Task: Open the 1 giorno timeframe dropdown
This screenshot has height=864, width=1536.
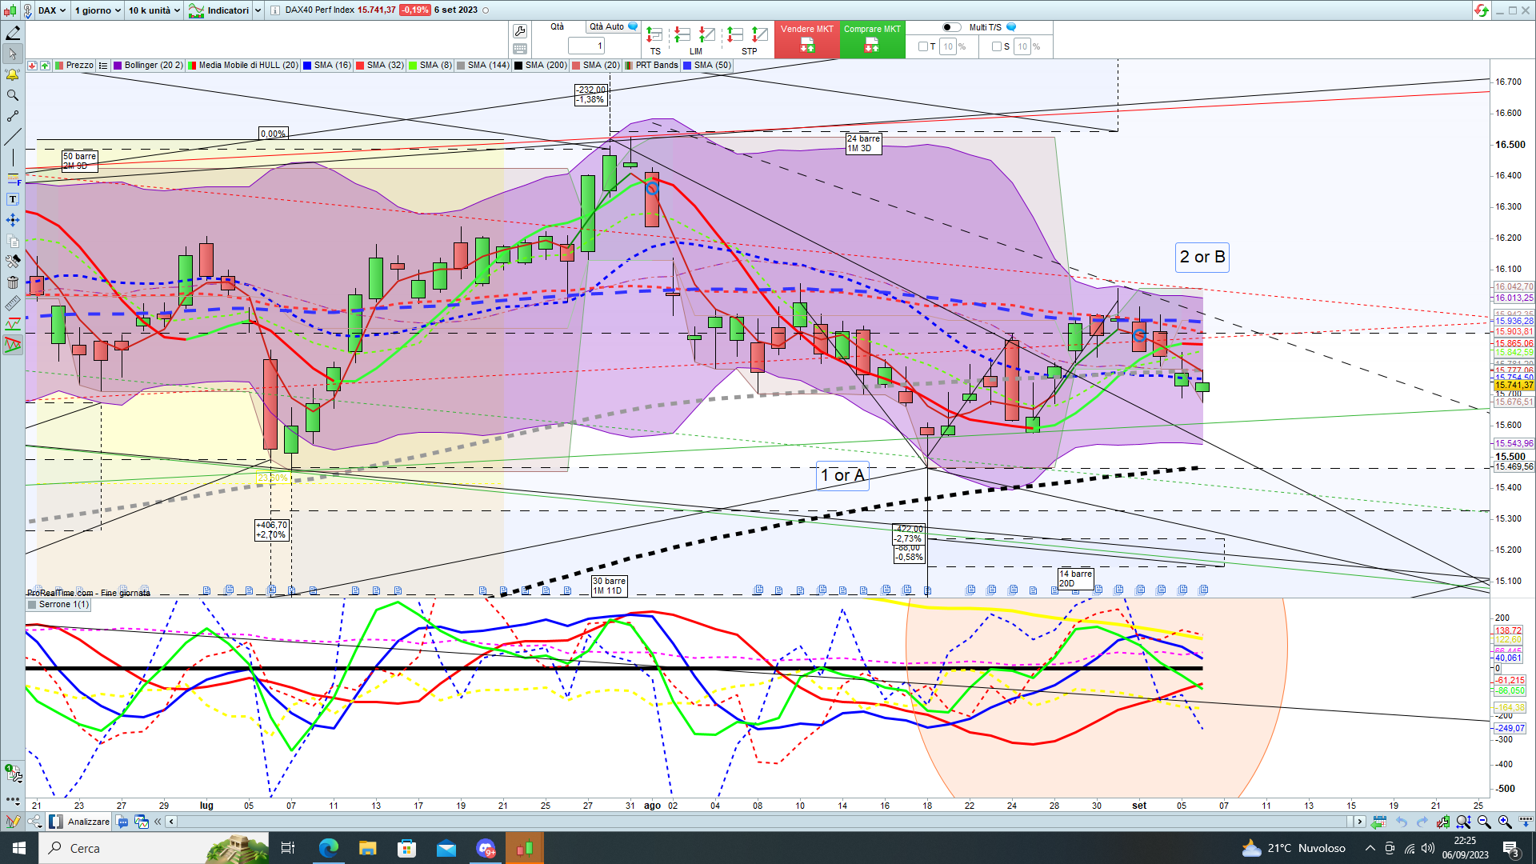Action: coord(98,10)
